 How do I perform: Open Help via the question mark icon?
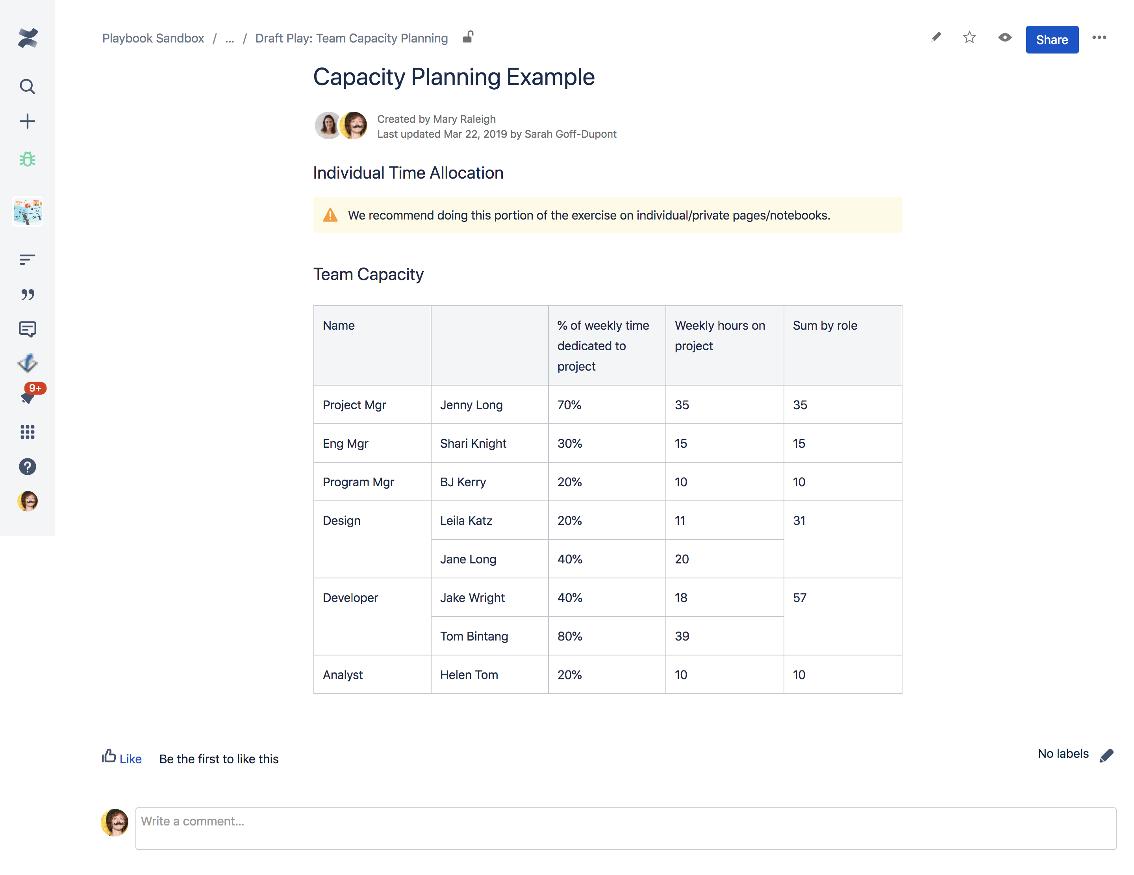(27, 466)
